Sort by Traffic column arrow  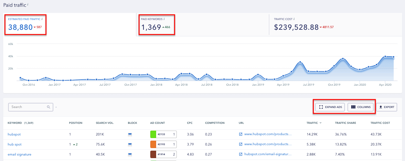point(321,123)
